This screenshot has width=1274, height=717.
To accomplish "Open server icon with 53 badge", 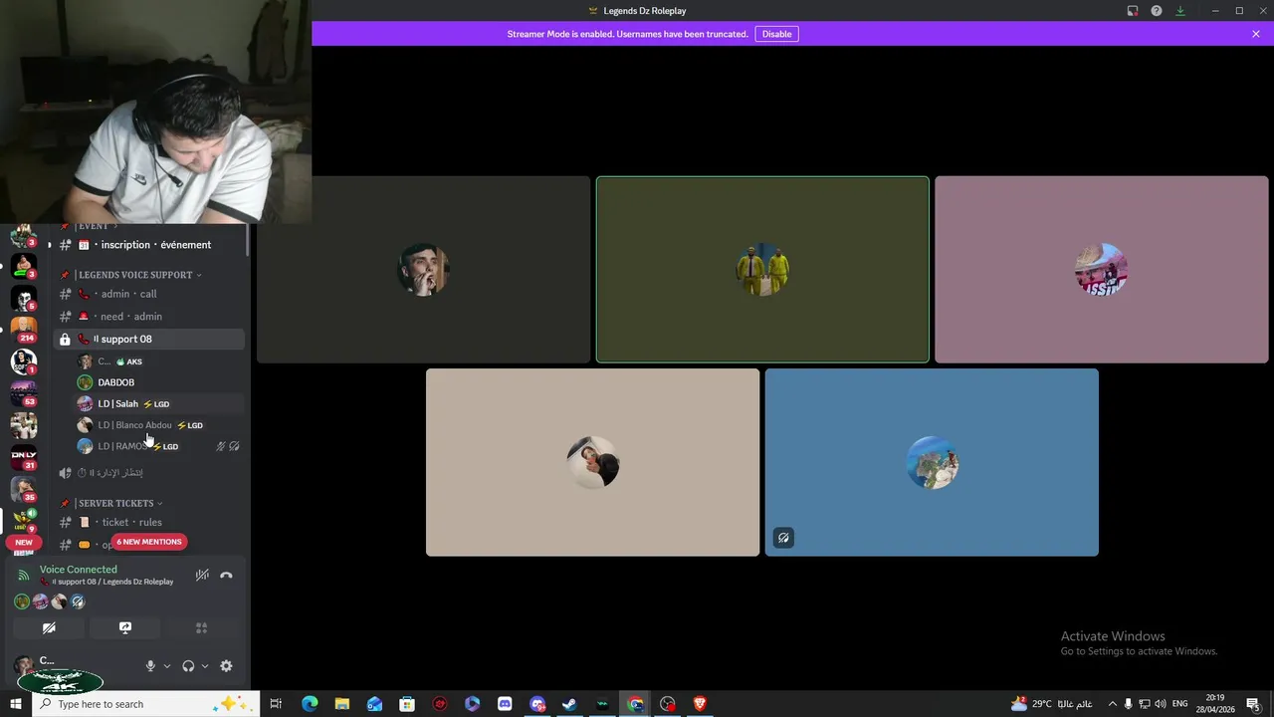I will (24, 392).
